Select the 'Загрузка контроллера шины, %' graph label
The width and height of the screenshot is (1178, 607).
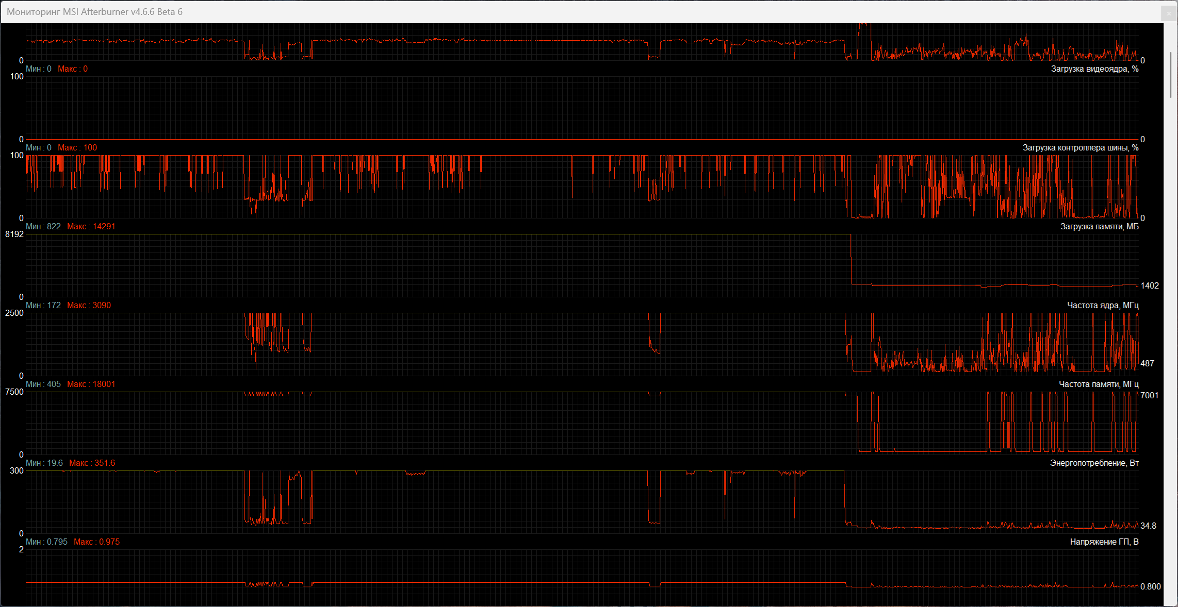click(1081, 148)
